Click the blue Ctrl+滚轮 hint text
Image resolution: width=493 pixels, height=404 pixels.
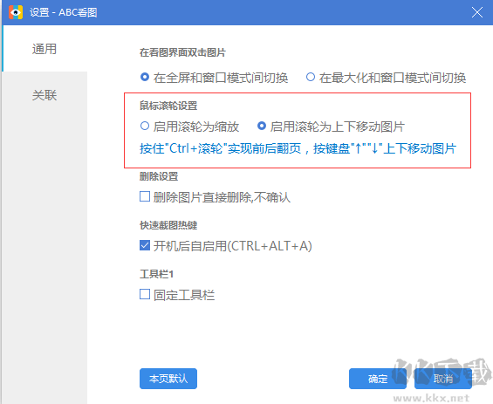(x=298, y=148)
